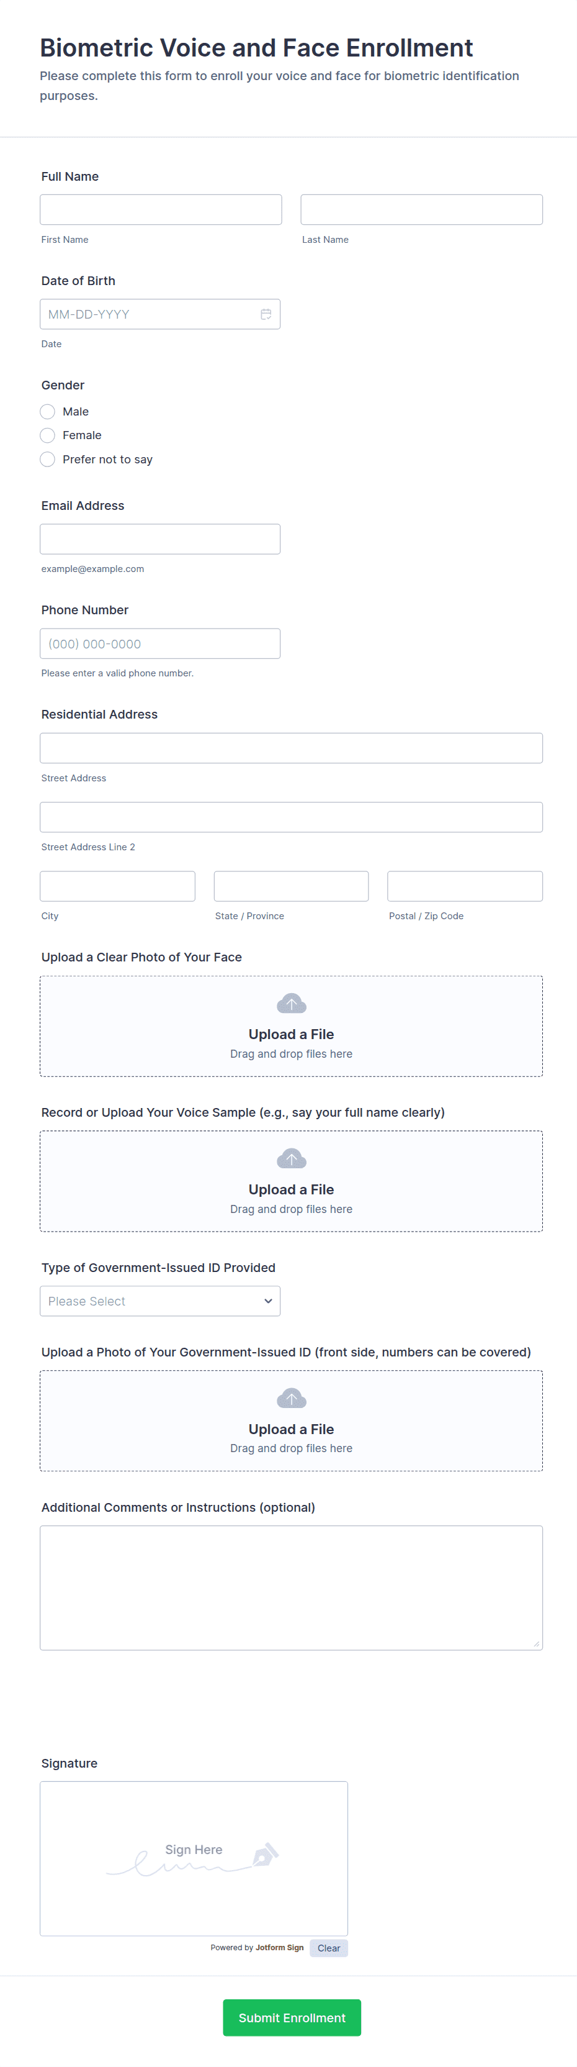Focus the First Name field
Image resolution: width=577 pixels, height=2067 pixels.
(161, 209)
